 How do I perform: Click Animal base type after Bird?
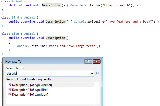point(30,17)
